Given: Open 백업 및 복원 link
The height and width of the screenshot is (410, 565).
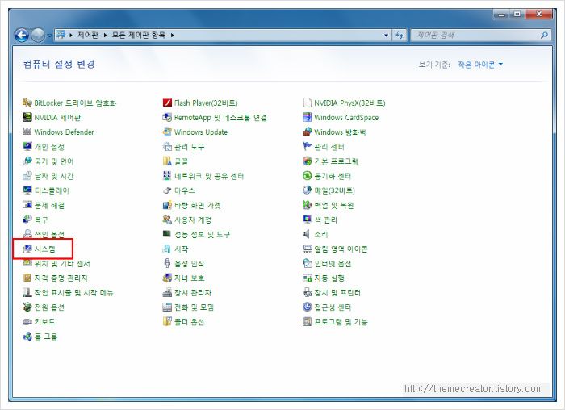Looking at the screenshot, I should (334, 205).
